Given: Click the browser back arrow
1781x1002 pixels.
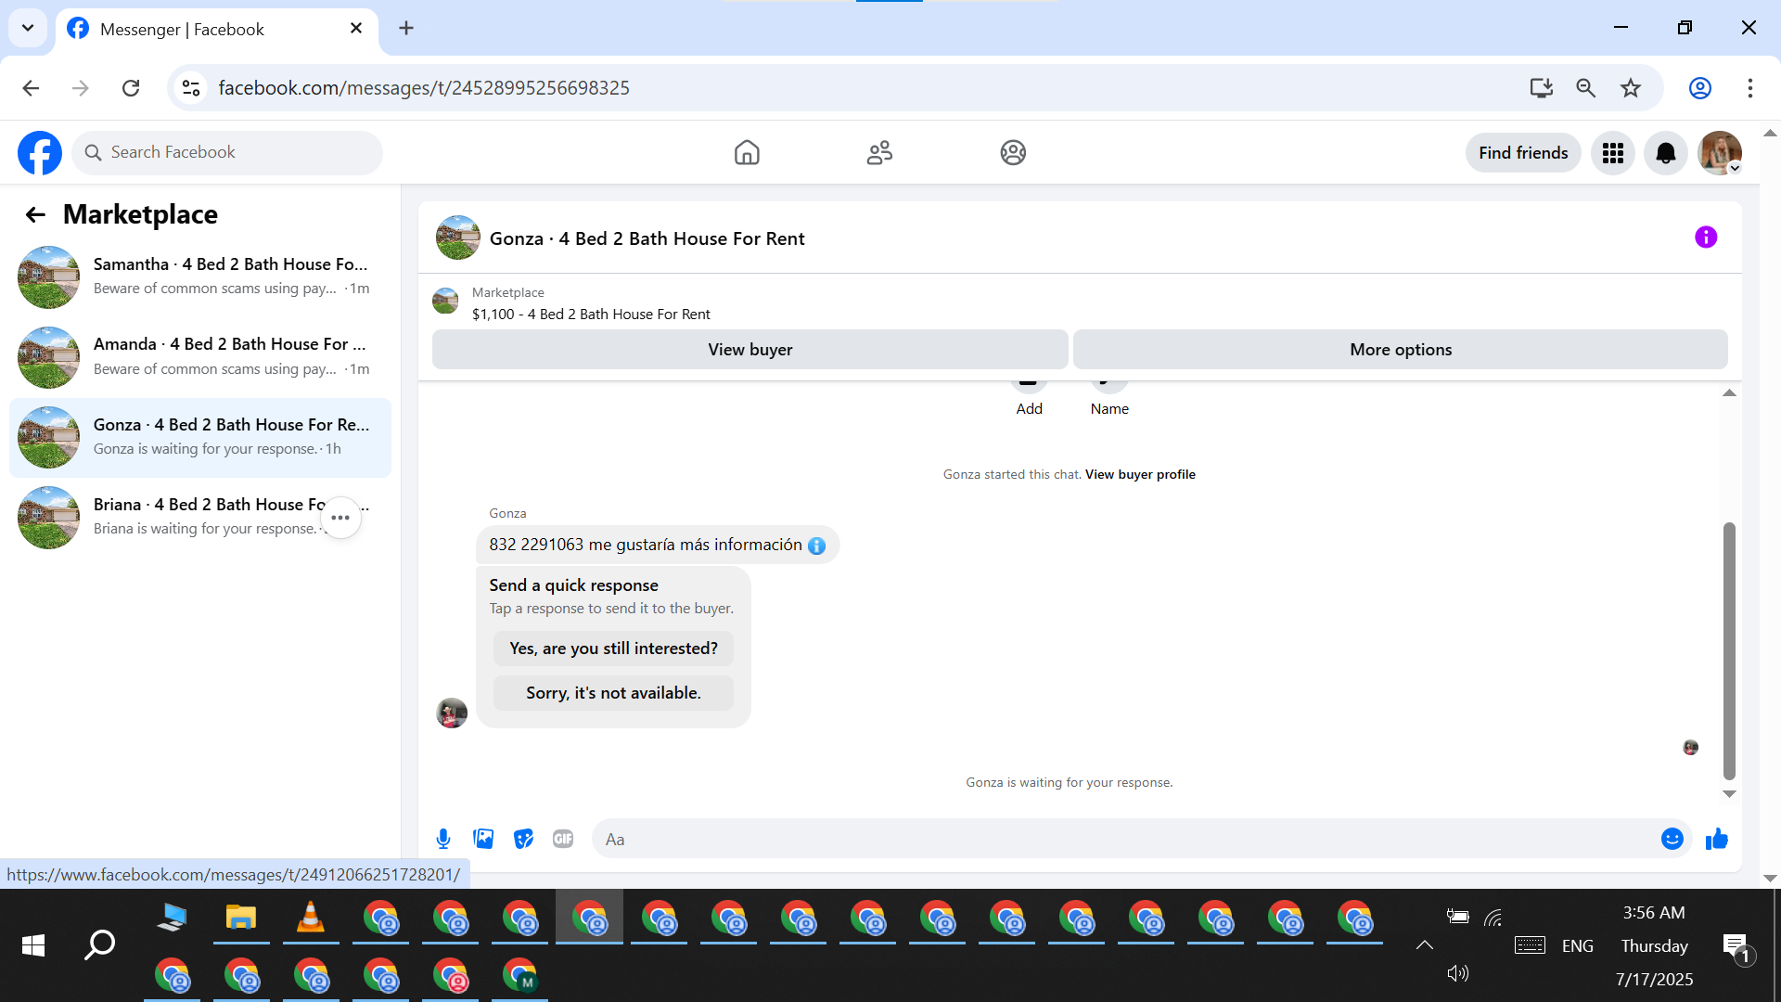Looking at the screenshot, I should pyautogui.click(x=31, y=88).
